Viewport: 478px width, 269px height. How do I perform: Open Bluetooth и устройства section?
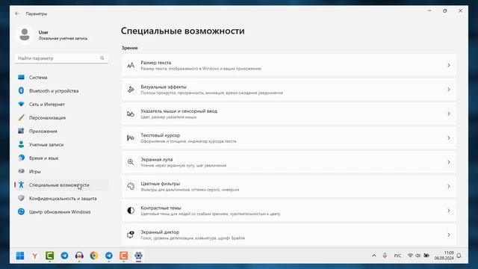61,91
